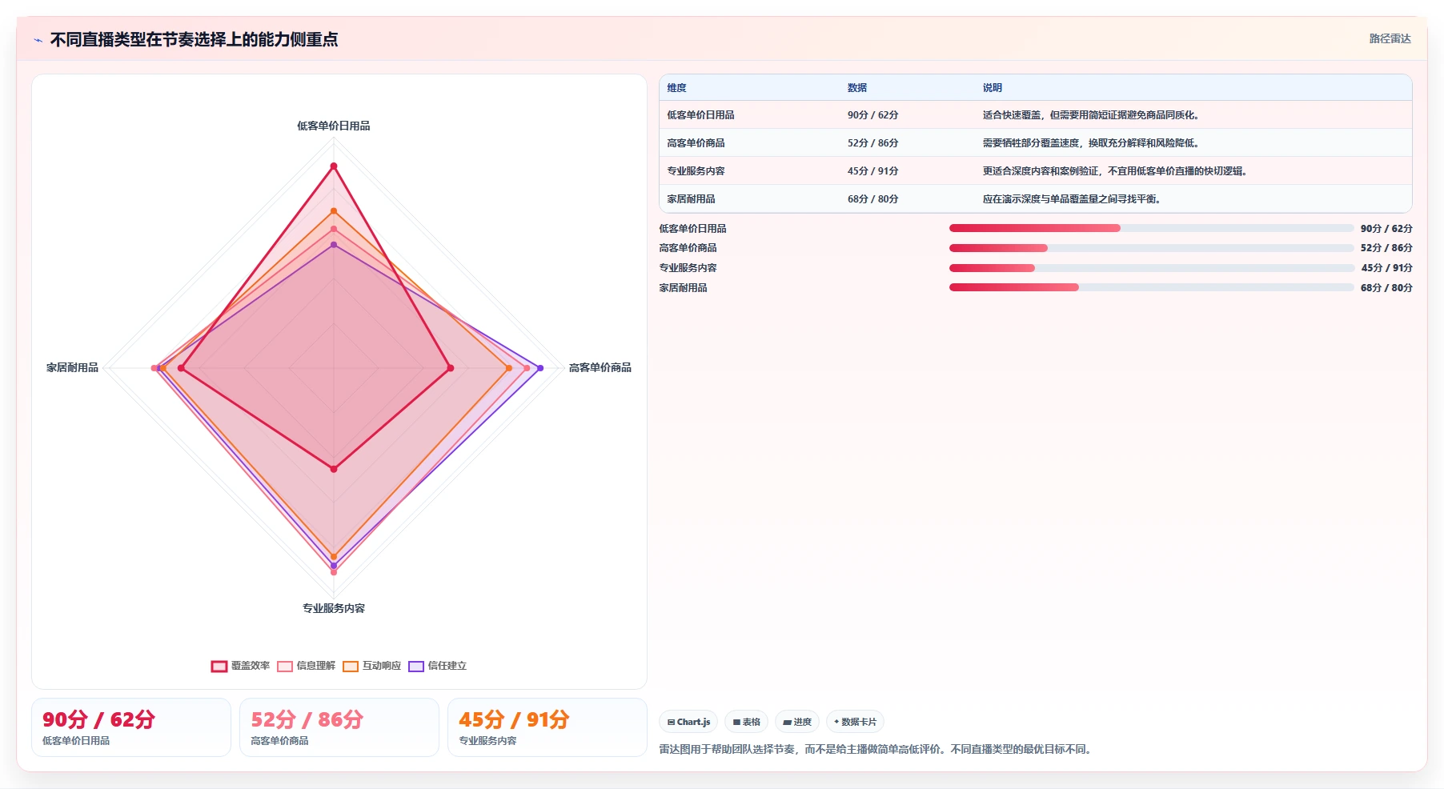Open the 90分 / 62分 data card
The height and width of the screenshot is (789, 1444).
131,727
